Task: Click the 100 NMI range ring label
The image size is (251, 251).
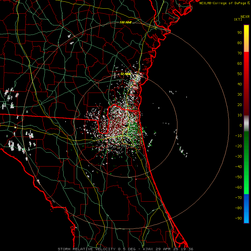Action: pyautogui.click(x=126, y=22)
